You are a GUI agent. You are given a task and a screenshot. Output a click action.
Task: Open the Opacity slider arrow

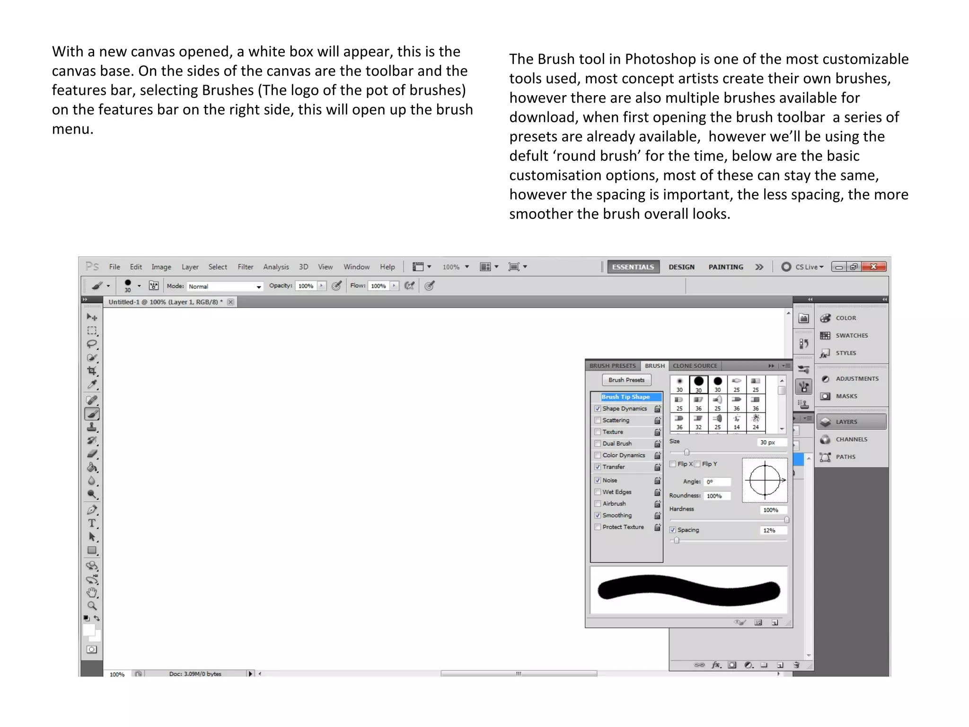click(x=322, y=286)
